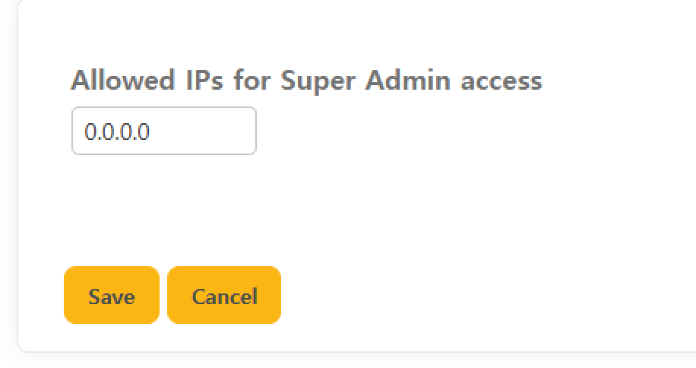Click the Save button
This screenshot has height=368, width=696.
112,295
